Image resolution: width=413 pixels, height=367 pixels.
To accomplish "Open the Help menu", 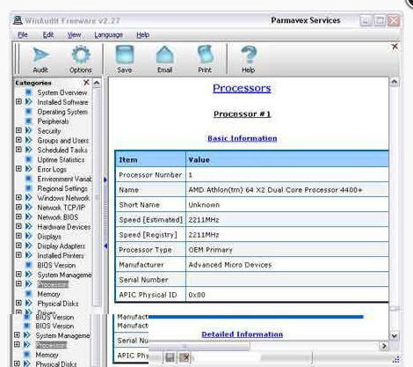I will coord(143,35).
